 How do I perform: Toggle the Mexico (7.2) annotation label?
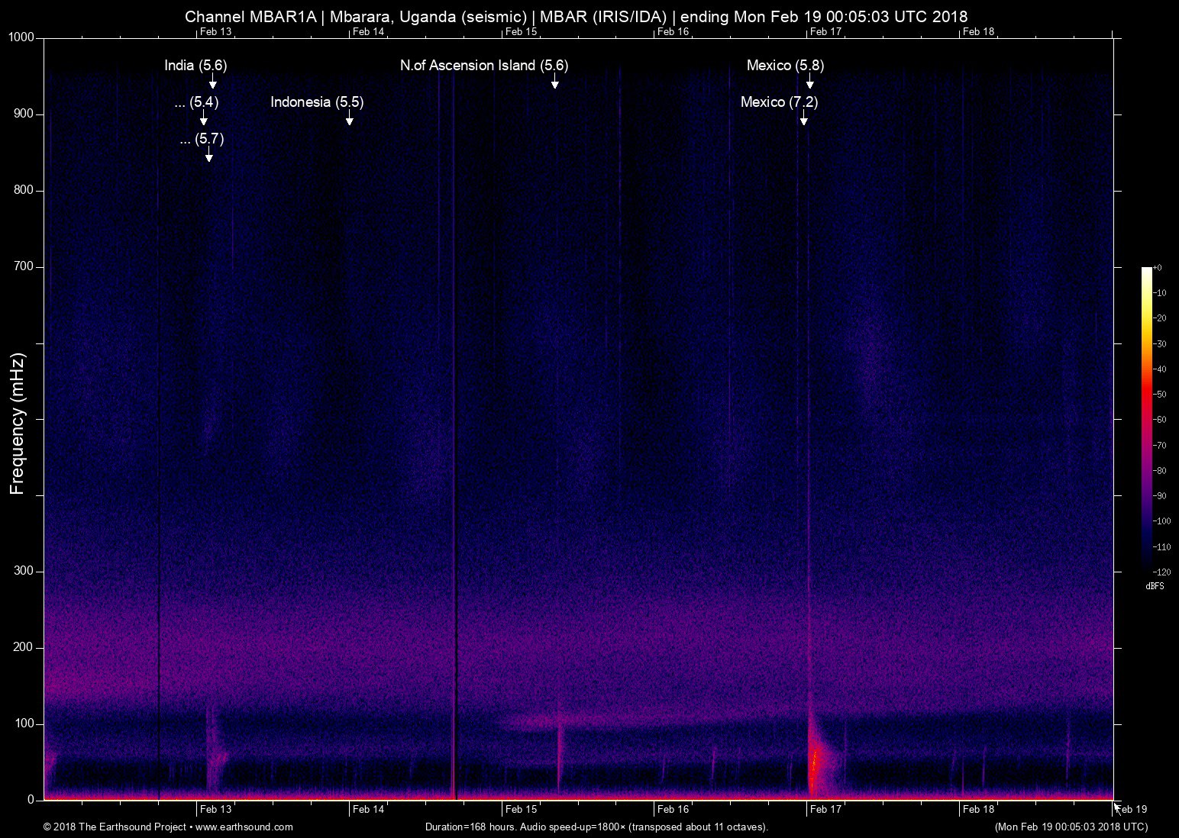780,102
